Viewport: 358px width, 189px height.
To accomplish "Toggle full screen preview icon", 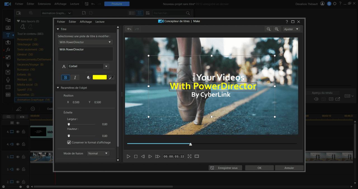I will tap(190, 156).
